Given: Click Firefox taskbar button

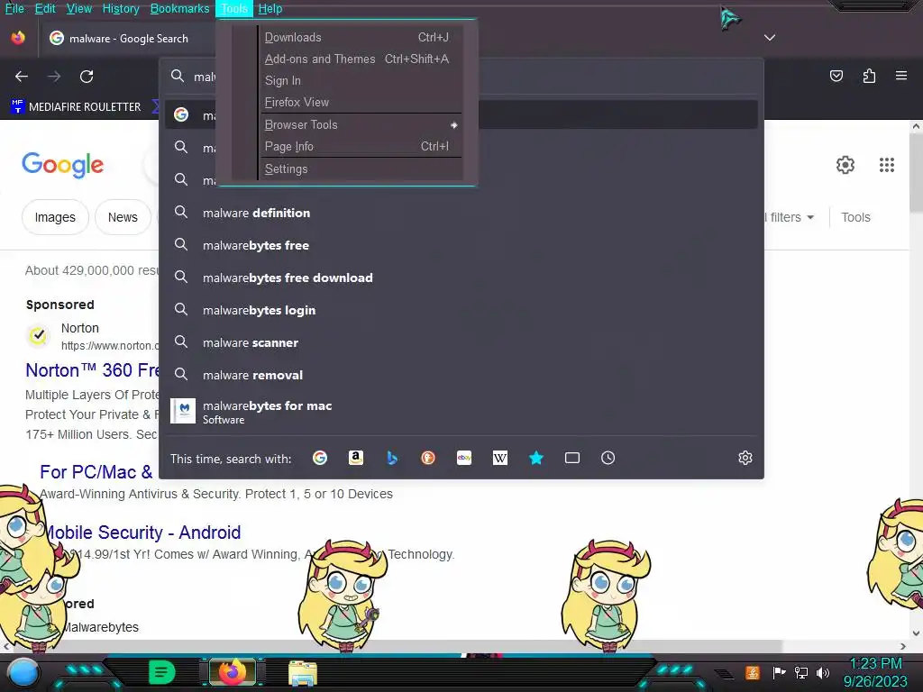Looking at the screenshot, I should point(233,672).
